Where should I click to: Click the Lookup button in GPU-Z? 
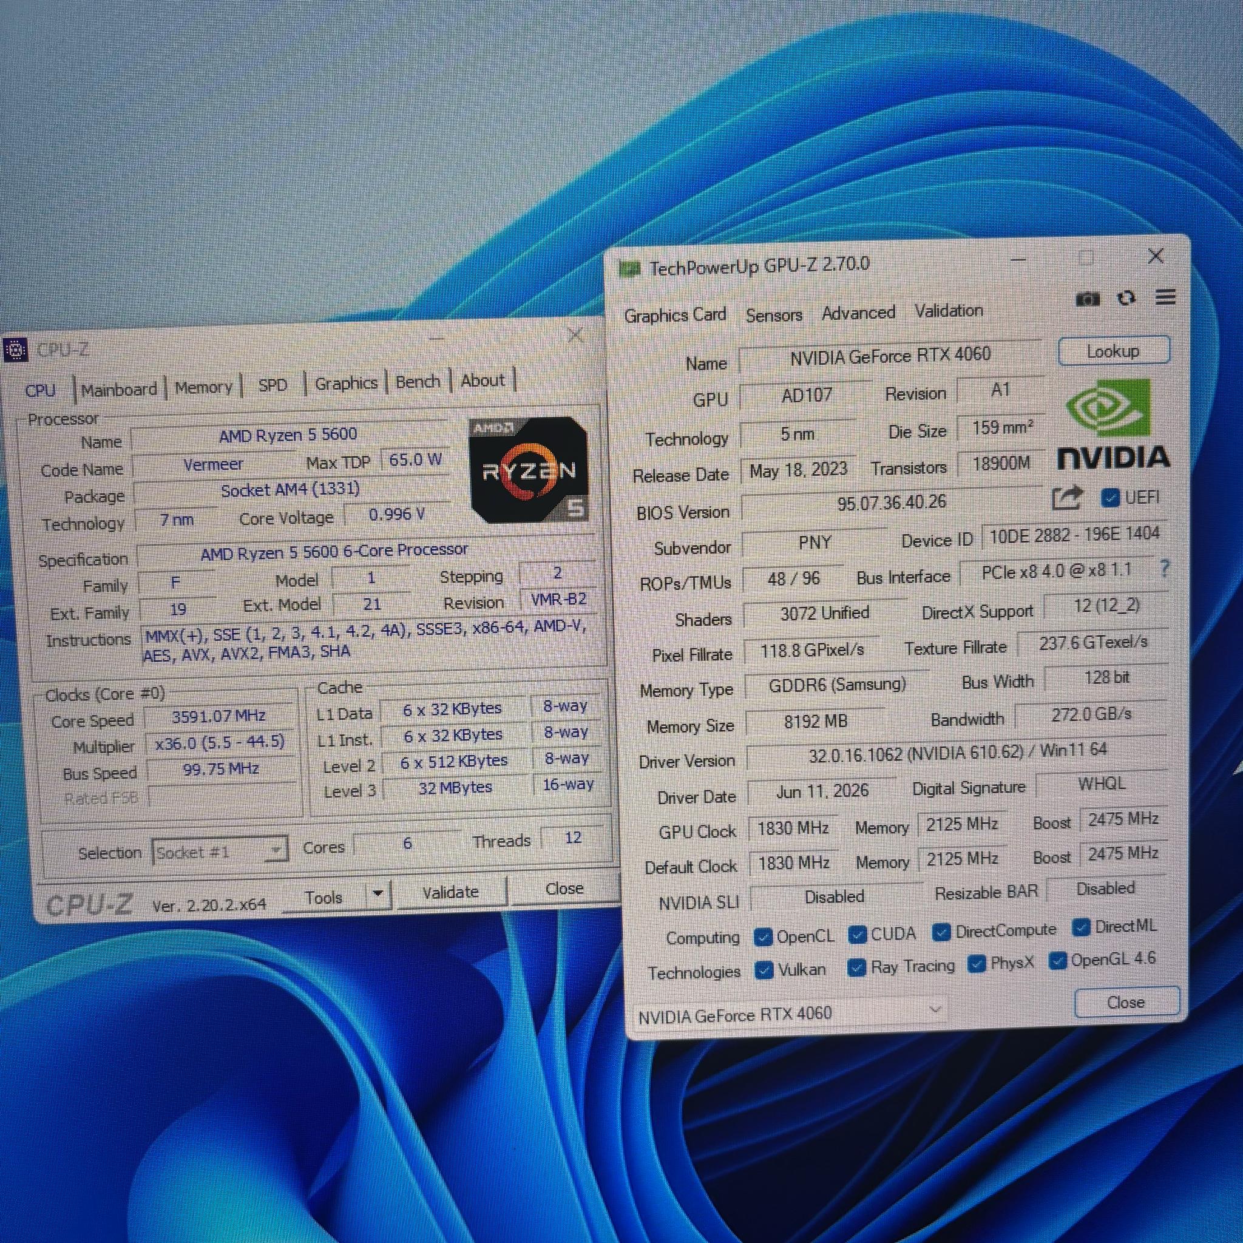1114,351
